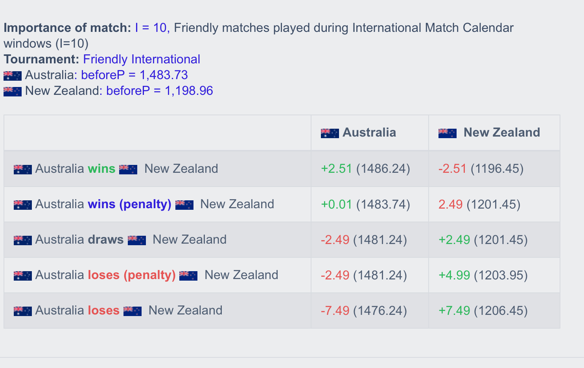Click the -7.49 (1476.24) Australia cell
This screenshot has width=584, height=368.
click(x=370, y=311)
